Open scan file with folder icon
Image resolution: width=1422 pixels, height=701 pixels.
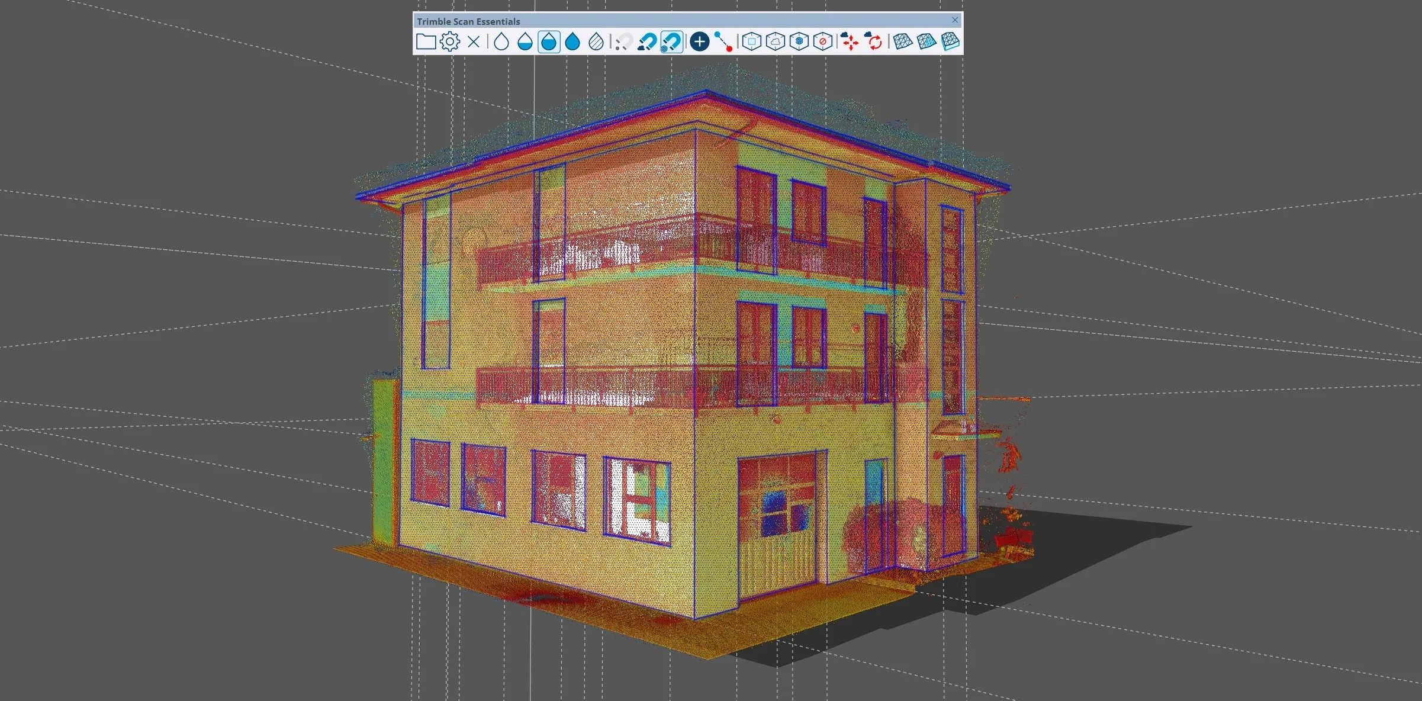426,42
